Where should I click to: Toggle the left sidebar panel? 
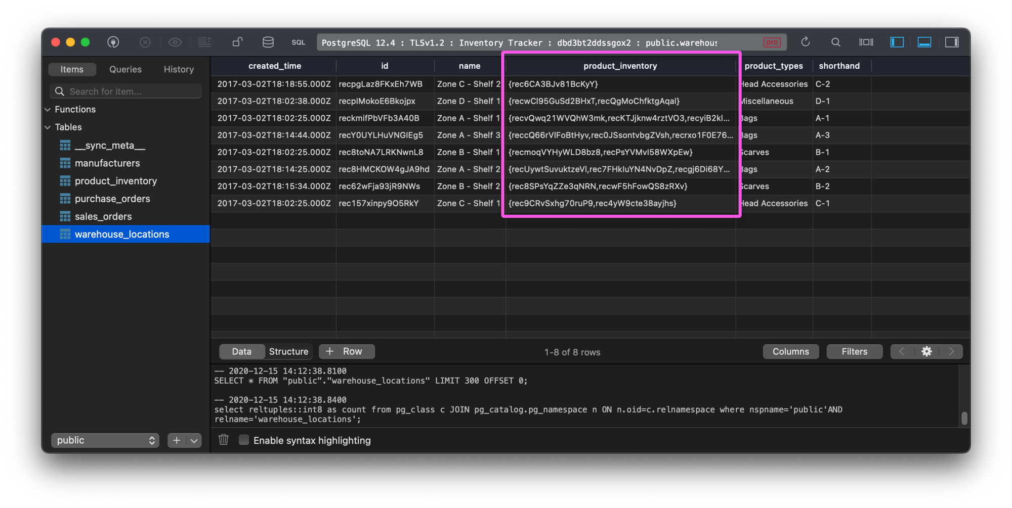(x=897, y=42)
